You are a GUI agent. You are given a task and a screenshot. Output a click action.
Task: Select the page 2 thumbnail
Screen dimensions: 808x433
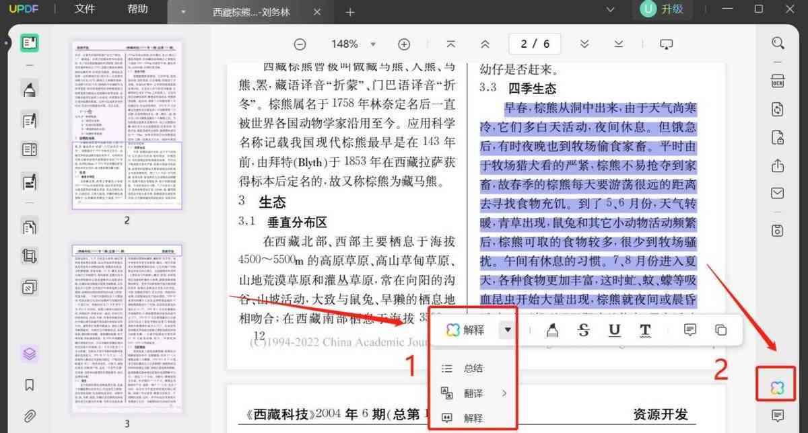coord(127,124)
